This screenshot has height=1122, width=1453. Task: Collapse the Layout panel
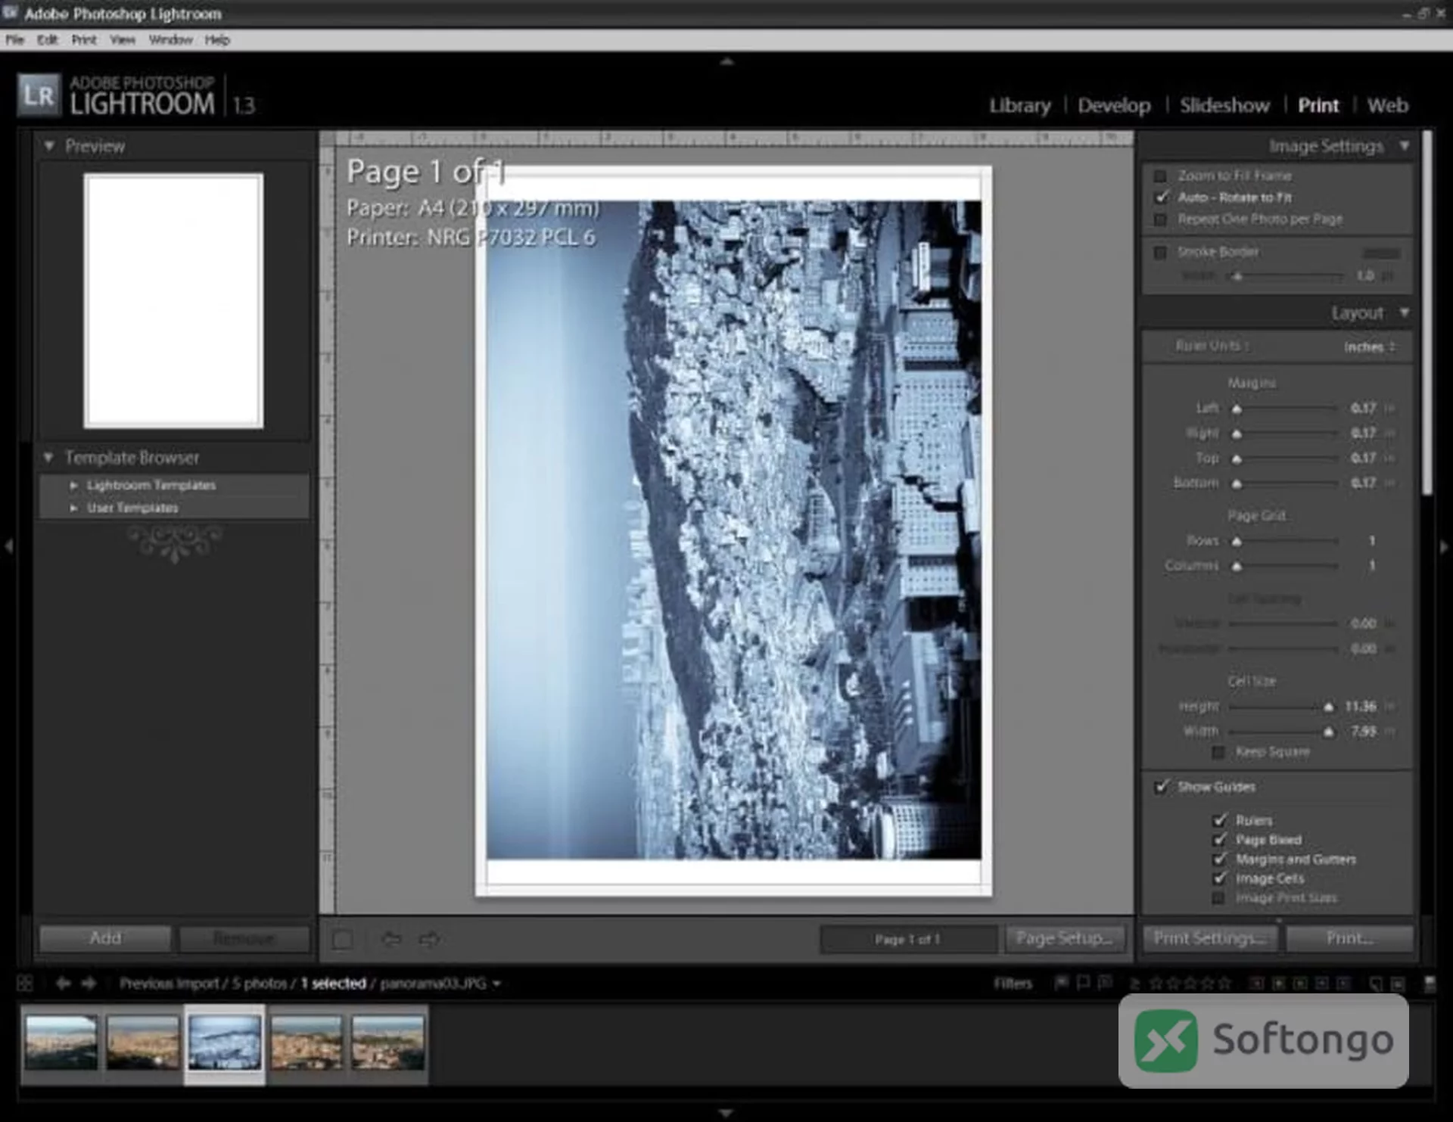(x=1405, y=312)
